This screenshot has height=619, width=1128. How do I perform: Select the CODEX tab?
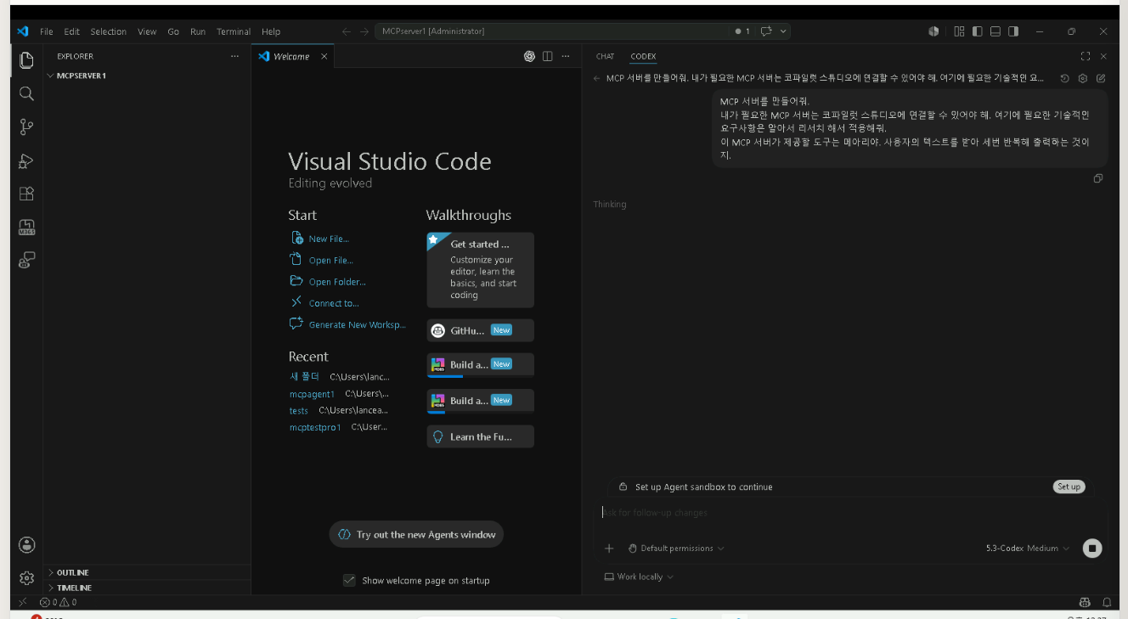coord(643,56)
